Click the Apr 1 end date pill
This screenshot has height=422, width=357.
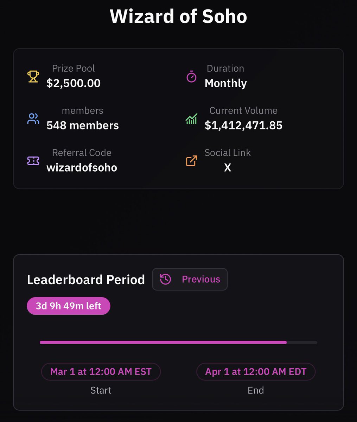point(256,372)
